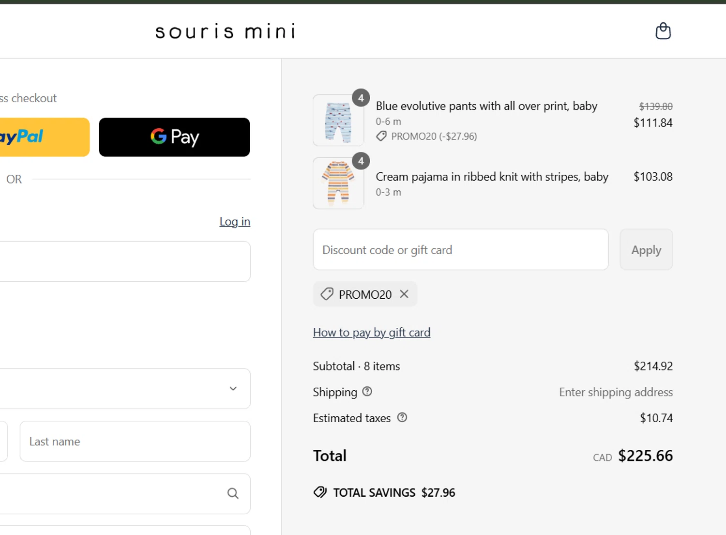This screenshot has height=535, width=726.
Task: Click the PROMO20 tag icon under blue pants
Action: [x=381, y=136]
